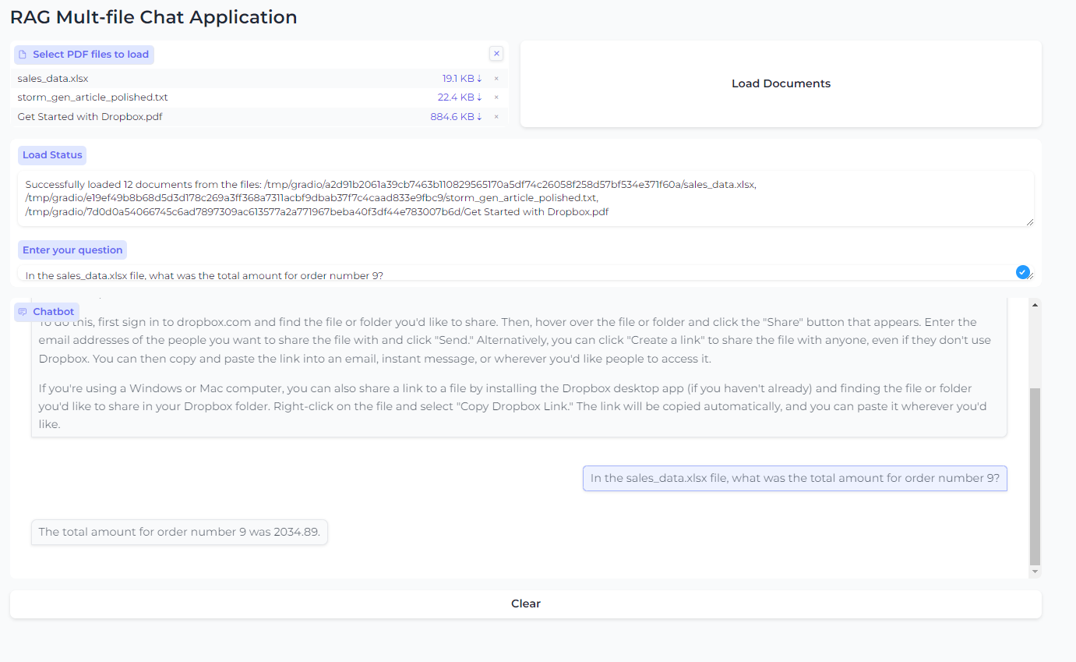Clear all uploaded files with top X
1076x662 pixels.
pyautogui.click(x=496, y=54)
